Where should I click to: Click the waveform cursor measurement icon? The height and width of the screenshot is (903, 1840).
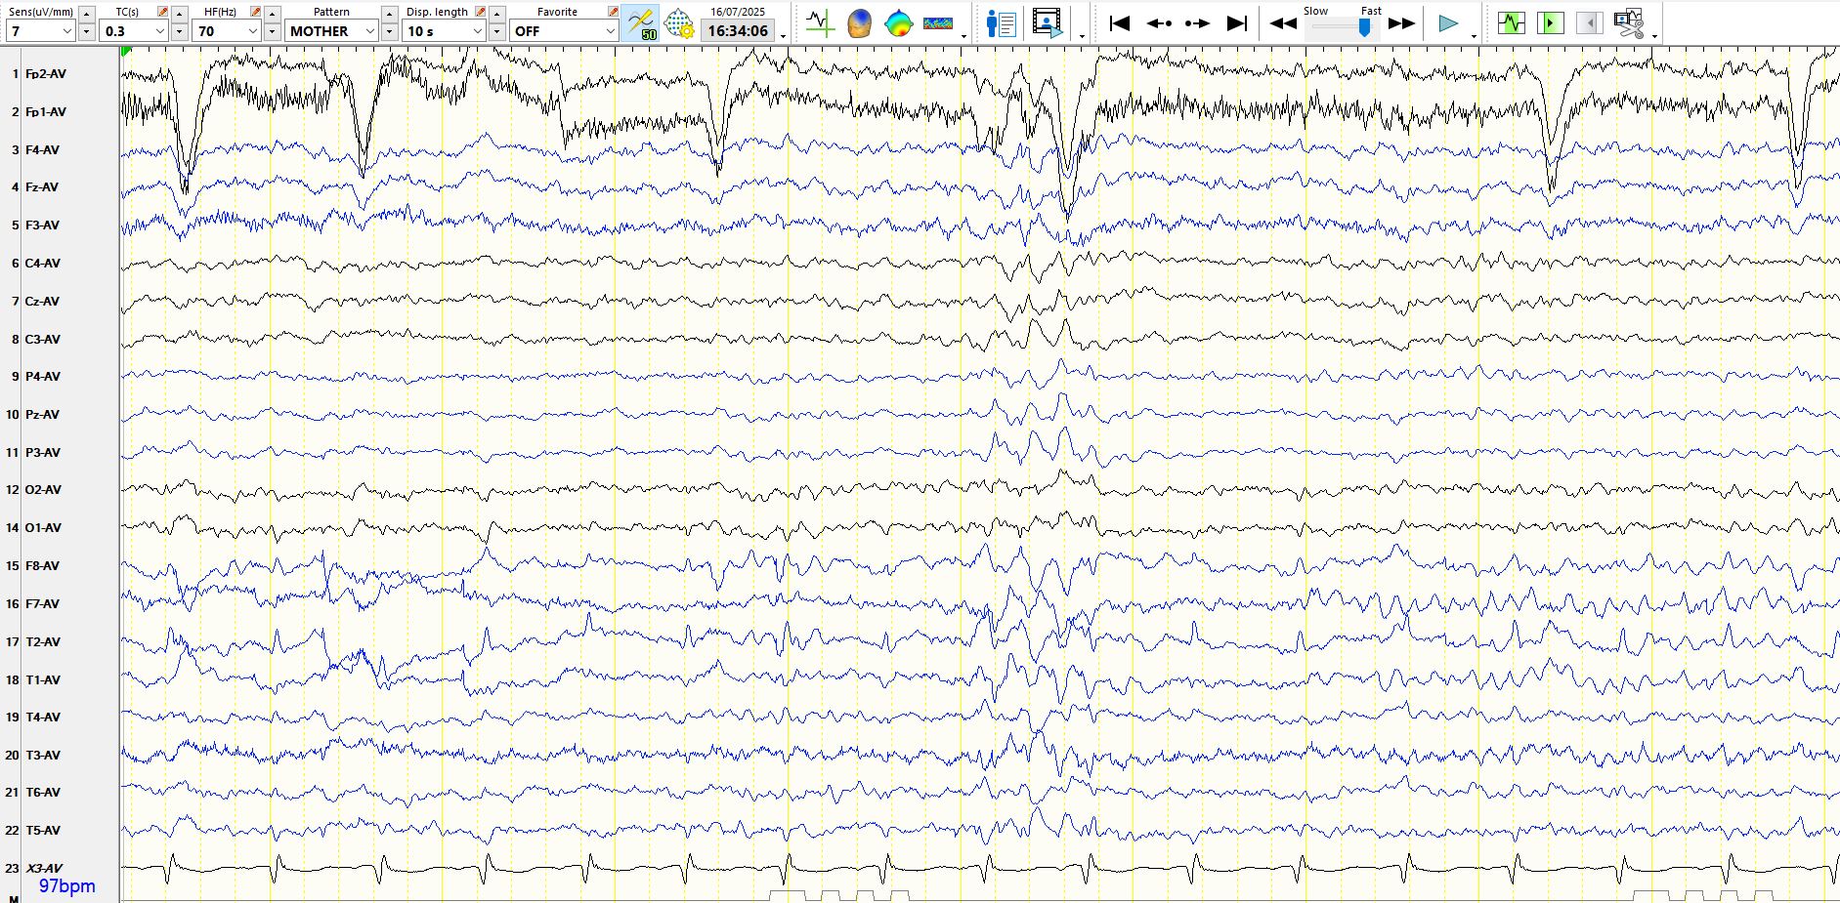pos(820,23)
